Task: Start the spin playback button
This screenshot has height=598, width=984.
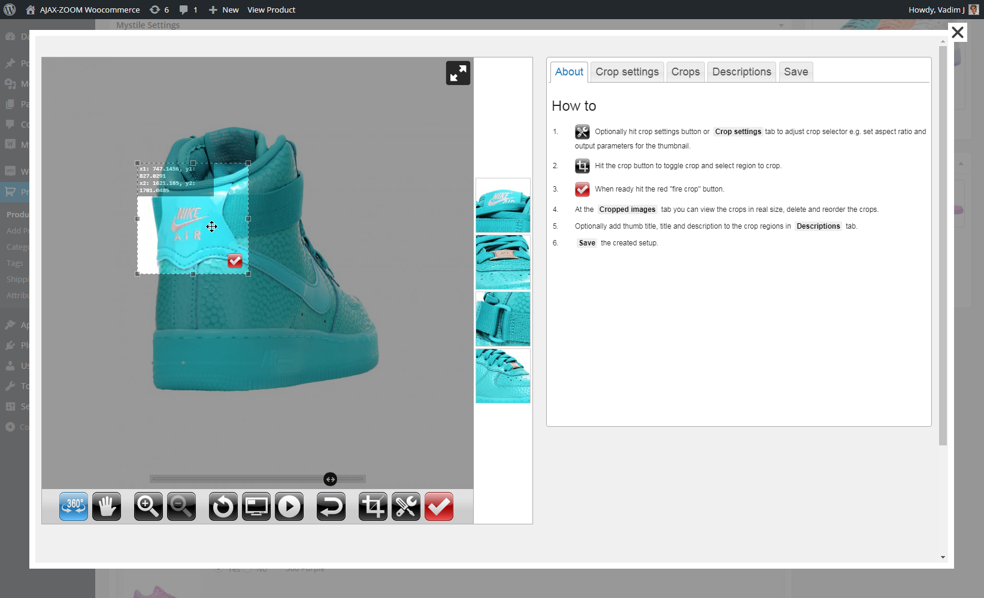Action: click(289, 506)
